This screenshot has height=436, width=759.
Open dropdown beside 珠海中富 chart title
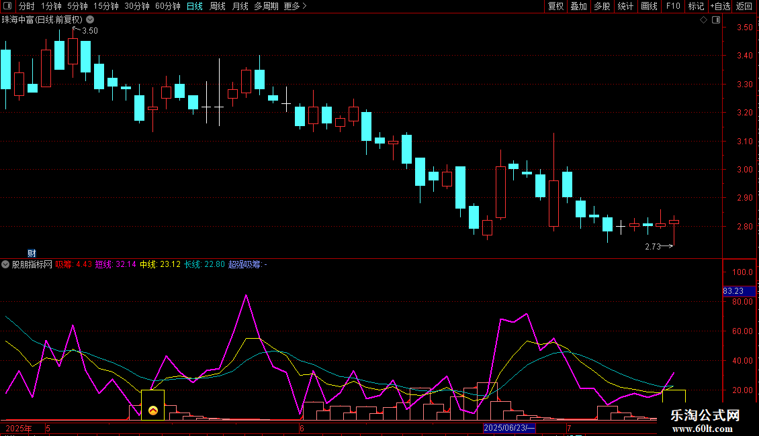pyautogui.click(x=90, y=20)
